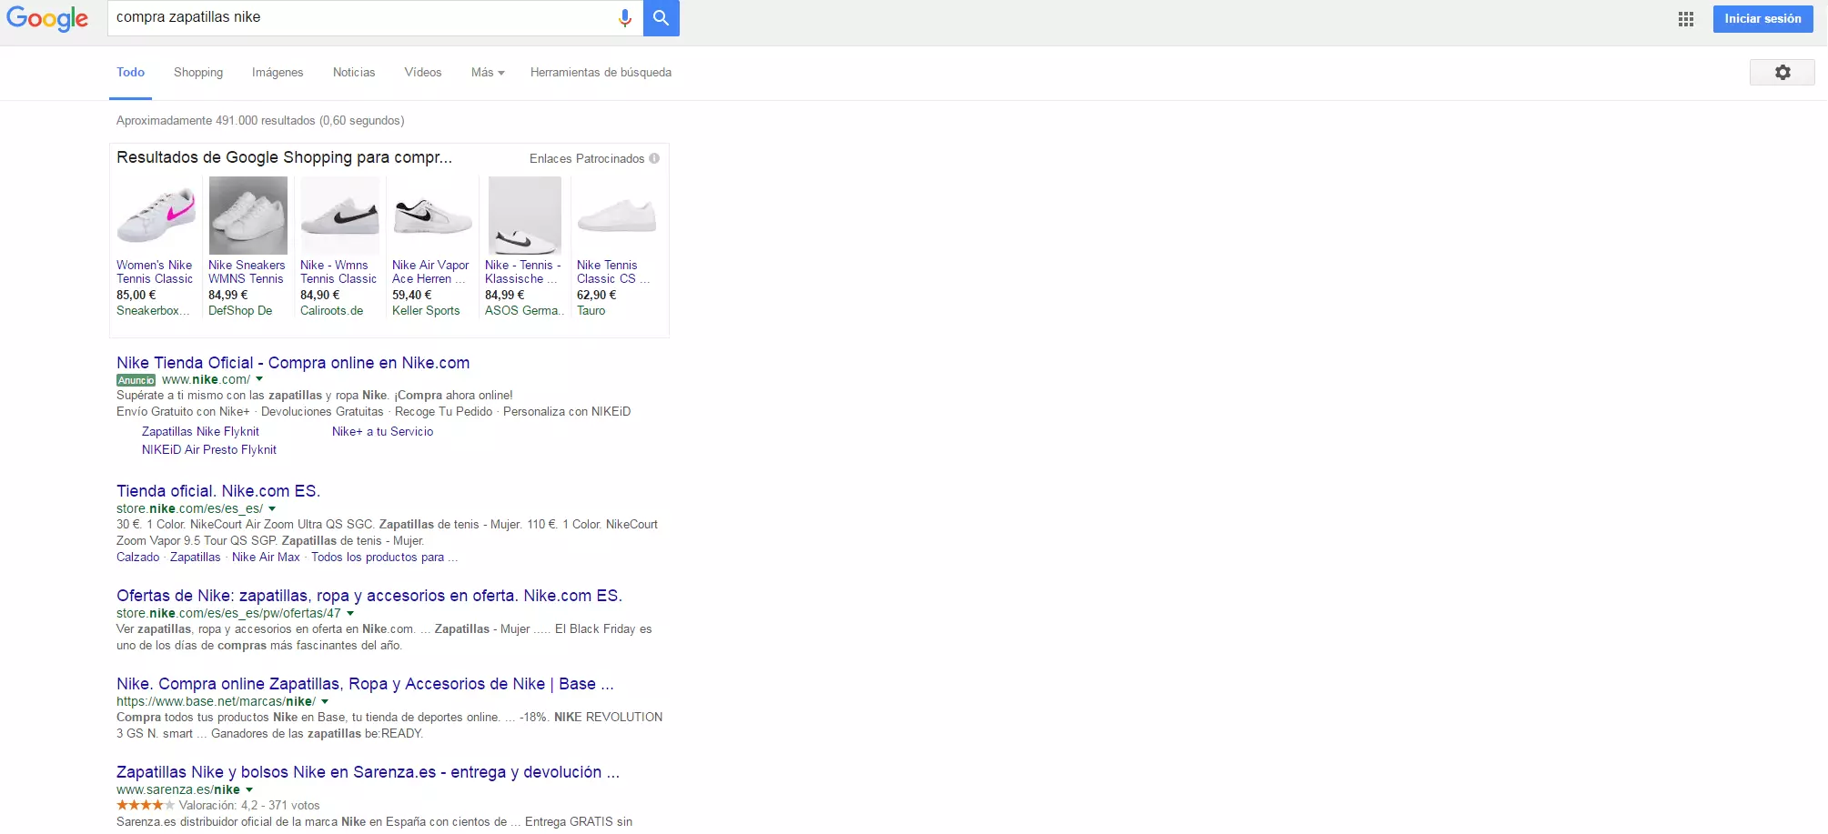Click Iniciar sesión button
The width and height of the screenshot is (1828, 834).
(1762, 19)
